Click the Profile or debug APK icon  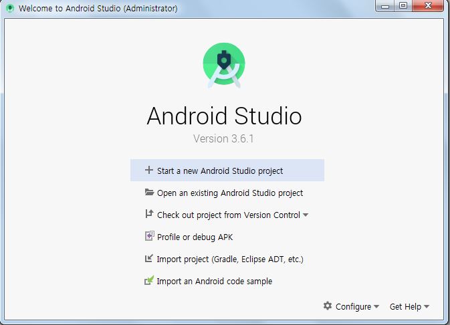[x=149, y=235]
